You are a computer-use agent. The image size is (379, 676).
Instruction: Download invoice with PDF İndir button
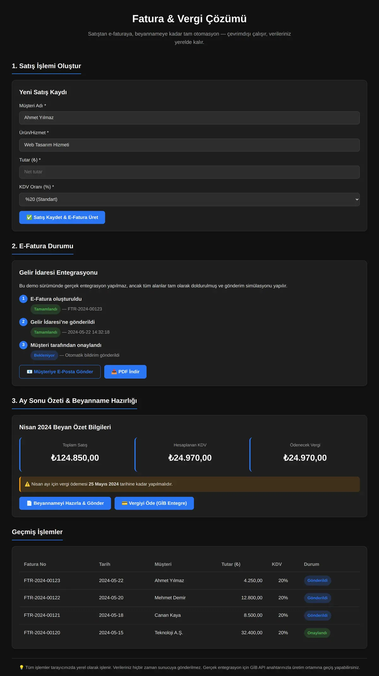tap(125, 372)
